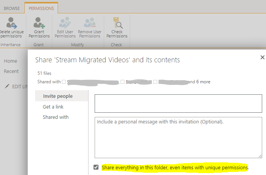This screenshot has width=266, height=175.
Task: Click the Edit User Permissions icon
Action: tap(65, 23)
